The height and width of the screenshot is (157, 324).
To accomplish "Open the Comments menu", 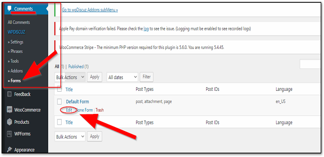I will (23, 9).
